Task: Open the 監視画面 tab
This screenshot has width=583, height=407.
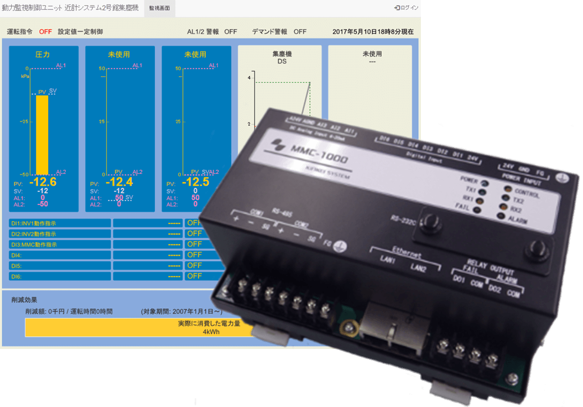Action: point(159,8)
